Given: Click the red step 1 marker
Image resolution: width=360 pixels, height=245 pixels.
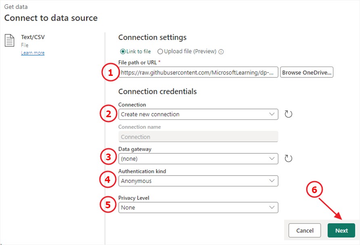Looking at the screenshot, I should point(109,73).
